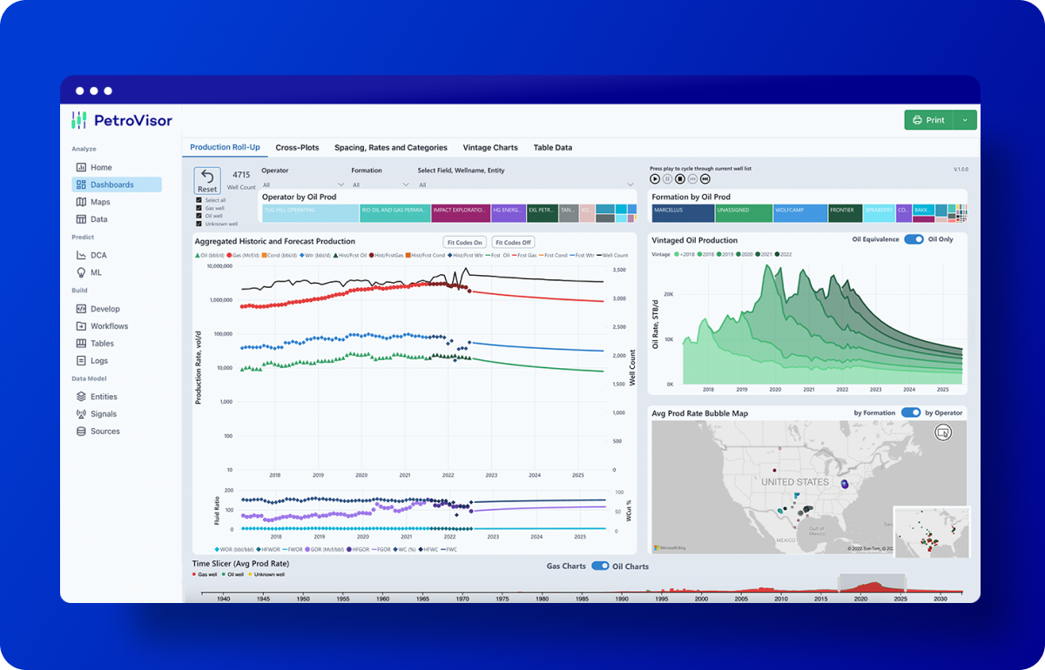The width and height of the screenshot is (1045, 670).
Task: Click the DCA chart icon in sidebar
Action: (x=81, y=255)
